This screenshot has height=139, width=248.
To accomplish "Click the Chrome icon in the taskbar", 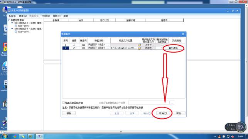I will [x=15, y=136].
